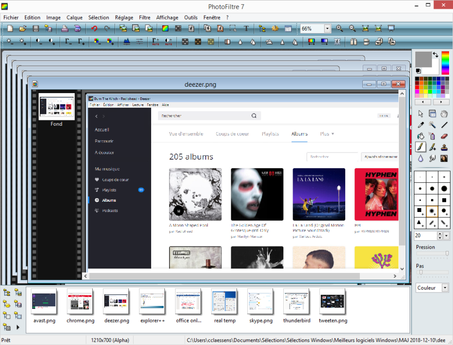The image size is (453, 345).
Task: Open the Filtre menu
Action: [x=144, y=18]
